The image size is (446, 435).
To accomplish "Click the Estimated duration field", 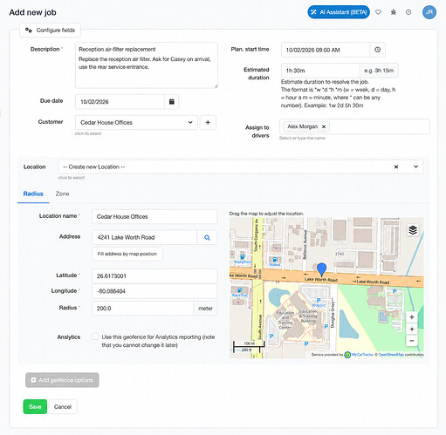I will point(320,71).
